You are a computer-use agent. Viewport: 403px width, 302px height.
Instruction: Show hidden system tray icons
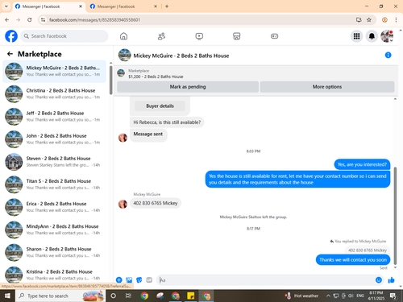(x=328, y=296)
